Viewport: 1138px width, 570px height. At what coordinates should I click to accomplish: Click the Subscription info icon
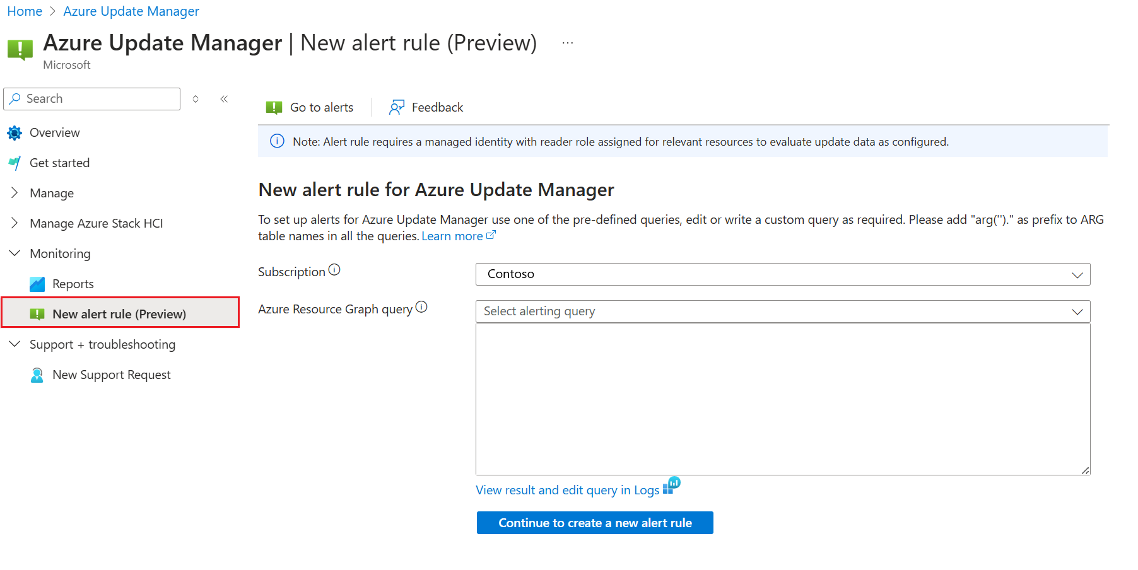pyautogui.click(x=334, y=270)
